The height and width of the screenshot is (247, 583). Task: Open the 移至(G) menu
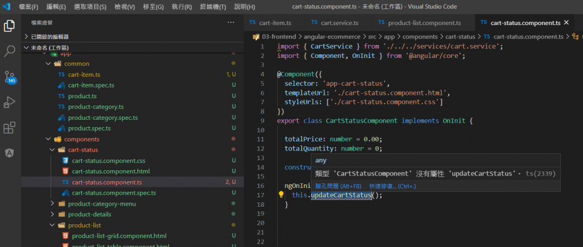click(153, 7)
